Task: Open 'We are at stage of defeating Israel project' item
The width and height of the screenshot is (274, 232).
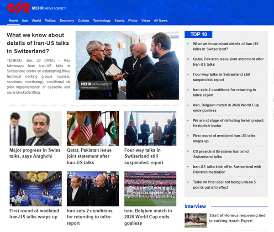Action: (x=229, y=123)
